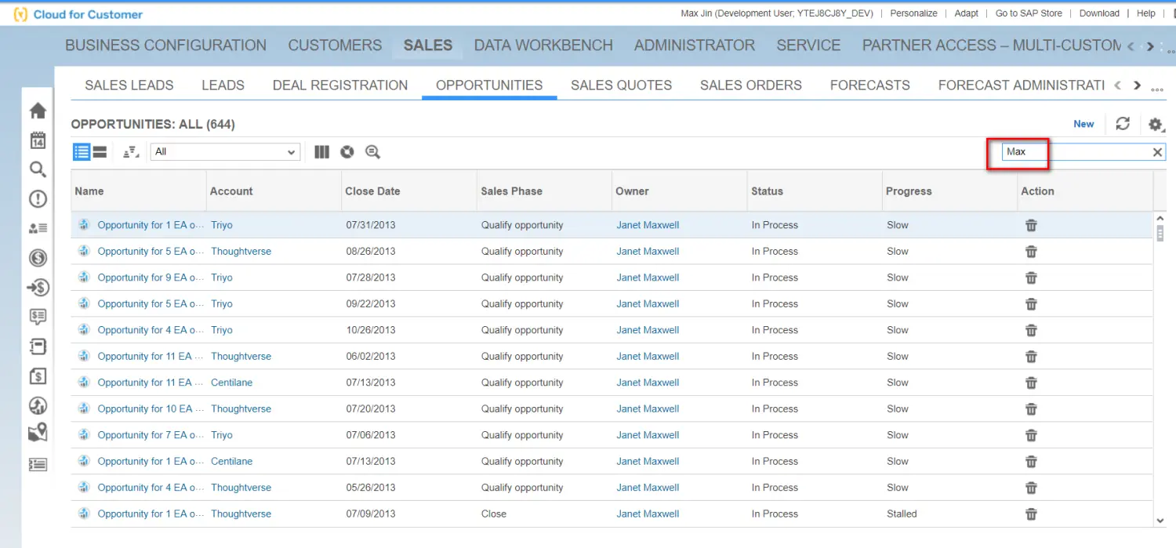Delete the Stalled opportunity closing 07/09/2013
This screenshot has height=548, width=1176.
(x=1031, y=514)
